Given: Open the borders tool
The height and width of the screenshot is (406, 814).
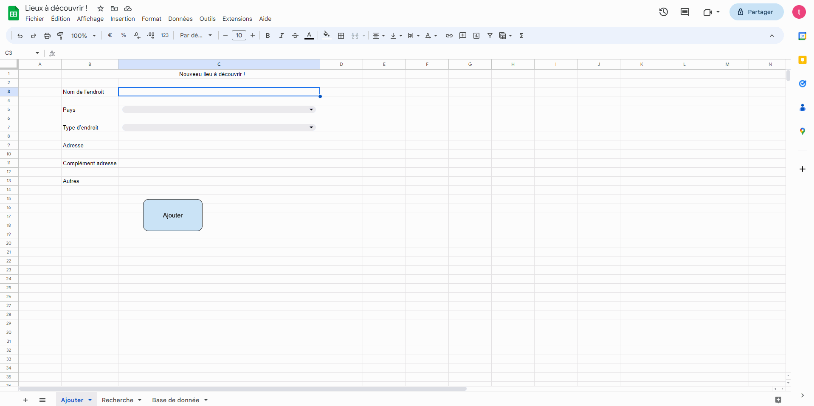Looking at the screenshot, I should (x=341, y=36).
